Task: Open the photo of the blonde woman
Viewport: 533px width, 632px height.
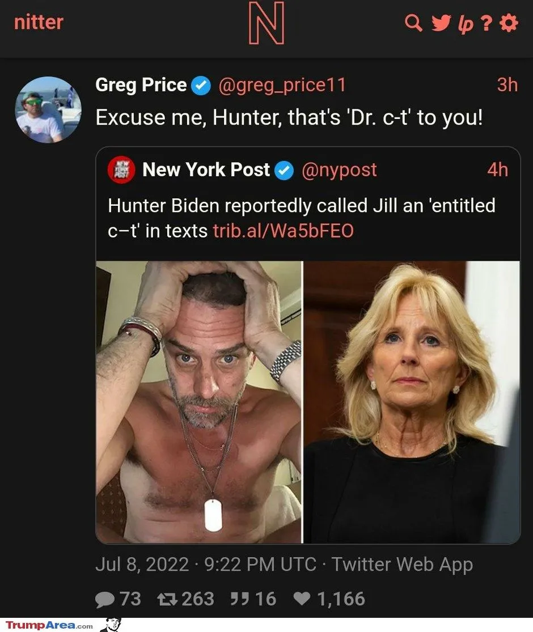Action: (x=412, y=402)
